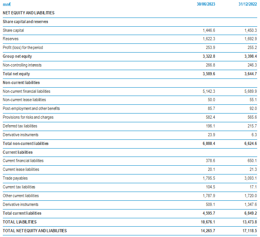
Task: Select Non-current financial liabilities label
Action: [x=27, y=91]
